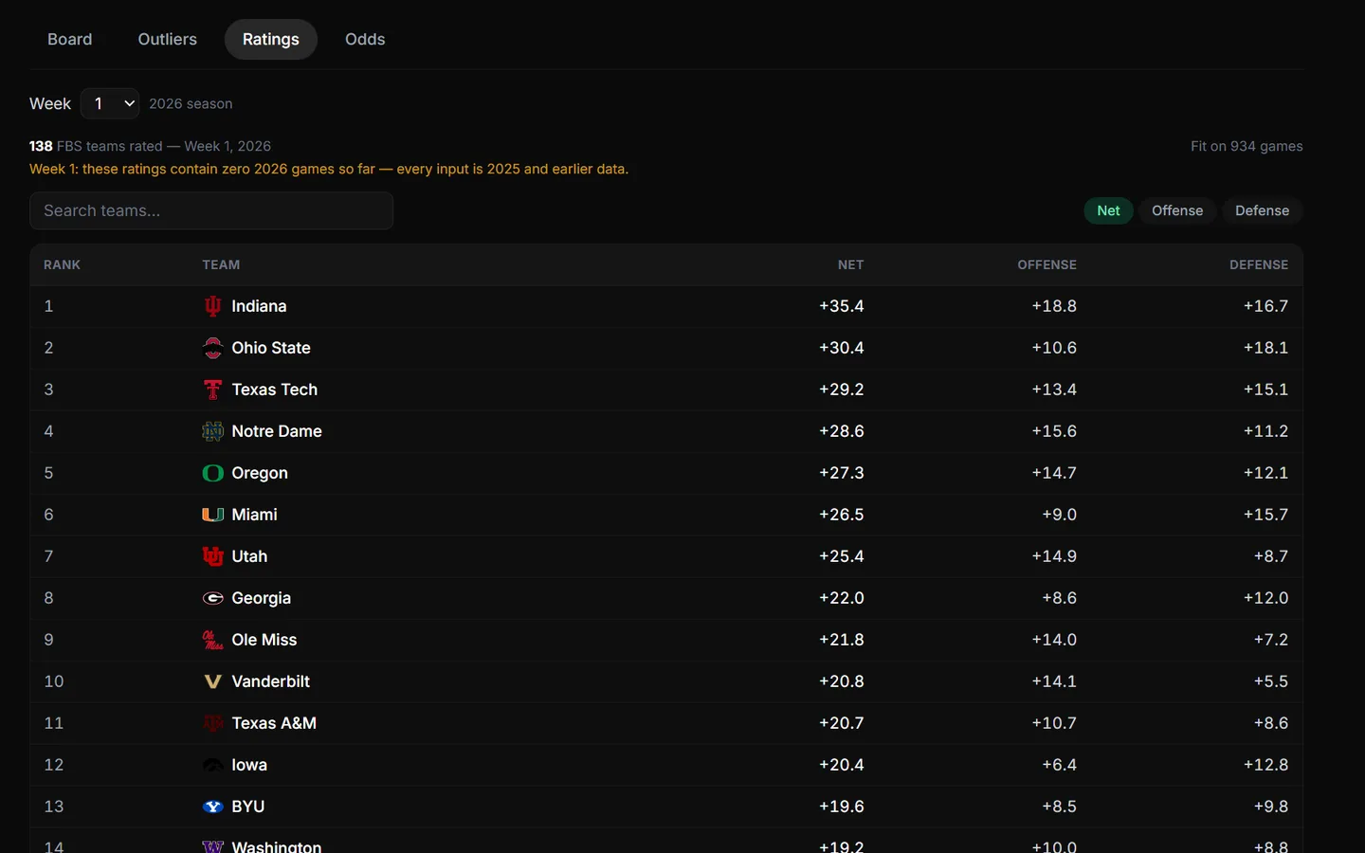Click Ohio State's defense value +18.1

tap(1266, 348)
